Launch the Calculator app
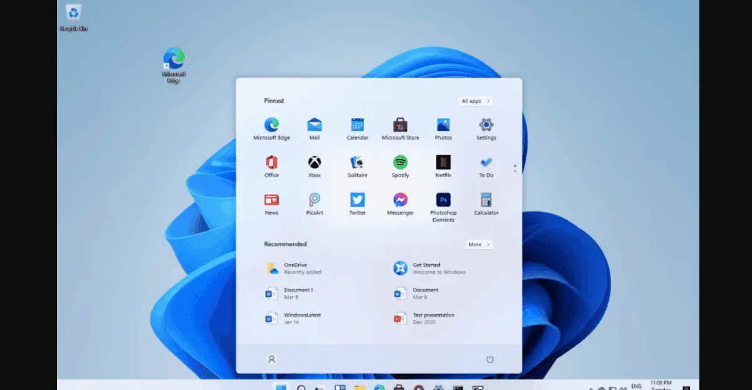Image resolution: width=752 pixels, height=390 pixels. pos(486,203)
